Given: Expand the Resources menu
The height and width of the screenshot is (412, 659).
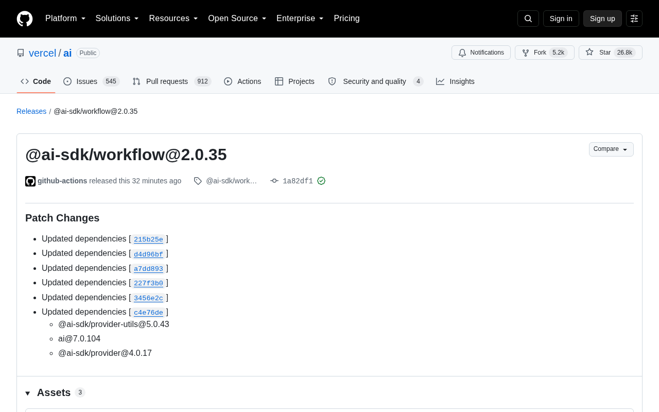Looking at the screenshot, I should pyautogui.click(x=174, y=19).
